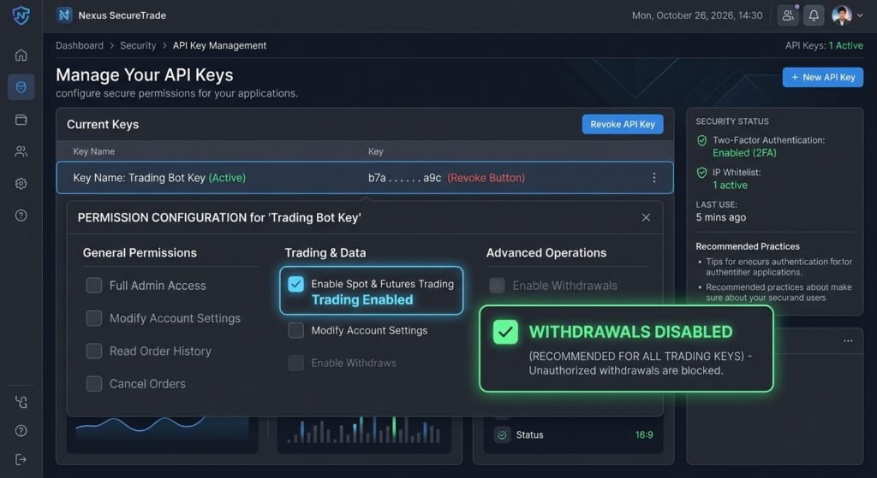Open the contacts icon in the header

(x=788, y=15)
